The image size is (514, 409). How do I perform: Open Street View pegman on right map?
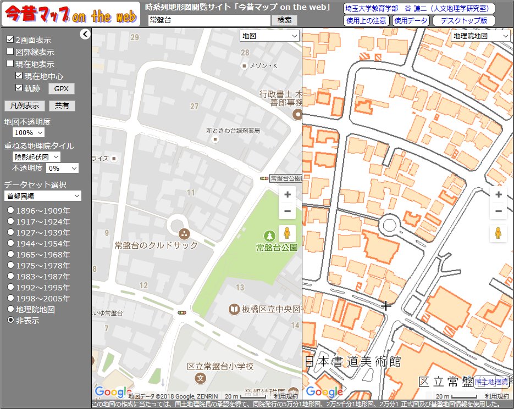pos(498,233)
